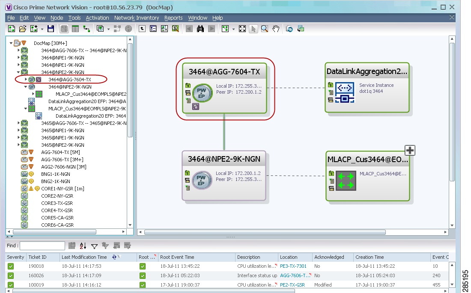Screen dimensions: 471x293
Task: Click the Open Map folder icon
Action: pos(23,29)
